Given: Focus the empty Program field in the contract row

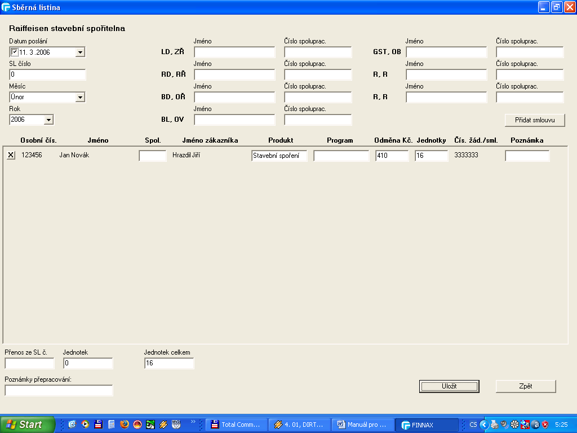Looking at the screenshot, I should click(341, 156).
